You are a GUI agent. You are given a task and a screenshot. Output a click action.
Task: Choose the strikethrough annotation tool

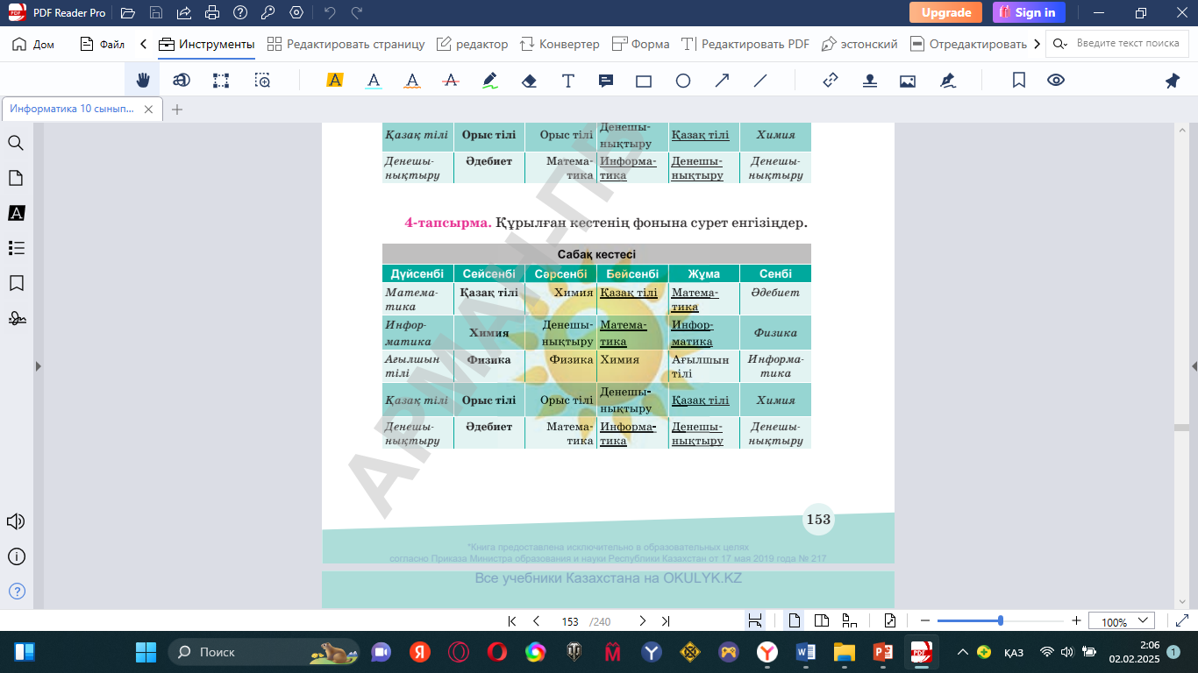451,81
